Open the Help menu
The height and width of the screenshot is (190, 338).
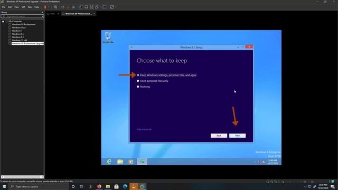pos(36,7)
